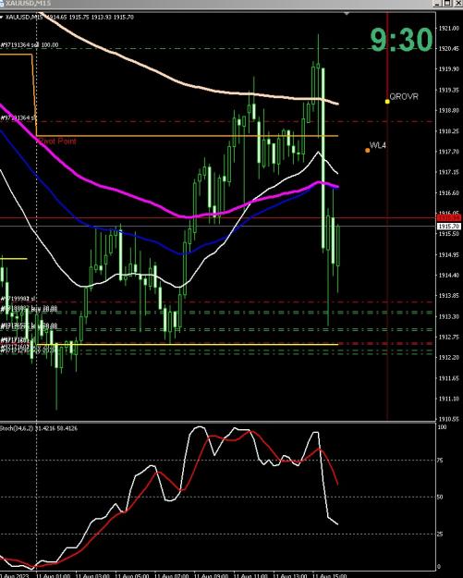Screen dimensions: 463x578
Task: Click the QROVR text label
Action: [404, 96]
